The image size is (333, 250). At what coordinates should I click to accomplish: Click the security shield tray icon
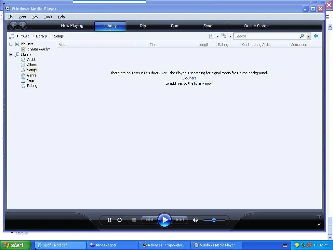pos(297,245)
